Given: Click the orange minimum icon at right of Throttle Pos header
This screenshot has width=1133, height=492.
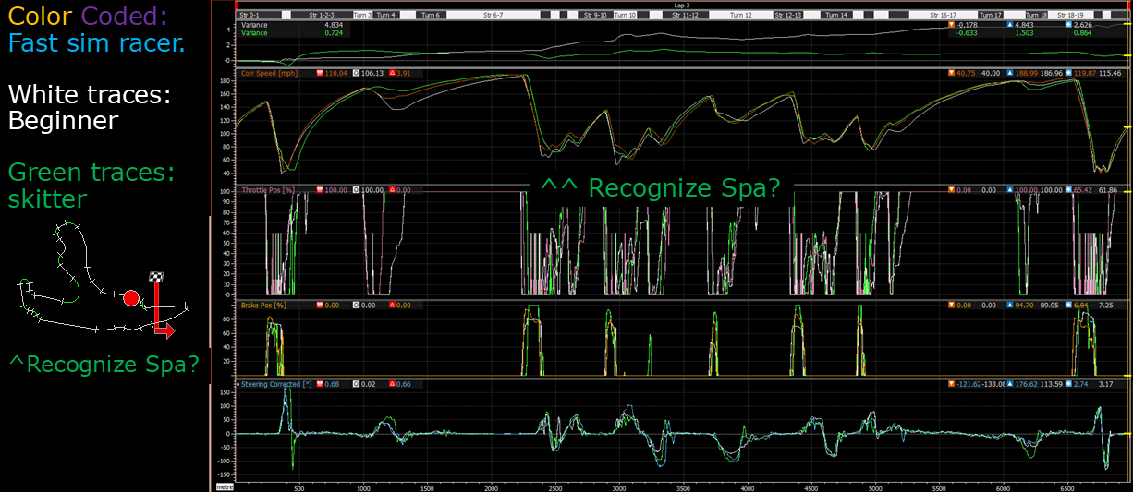Looking at the screenshot, I should tap(953, 189).
